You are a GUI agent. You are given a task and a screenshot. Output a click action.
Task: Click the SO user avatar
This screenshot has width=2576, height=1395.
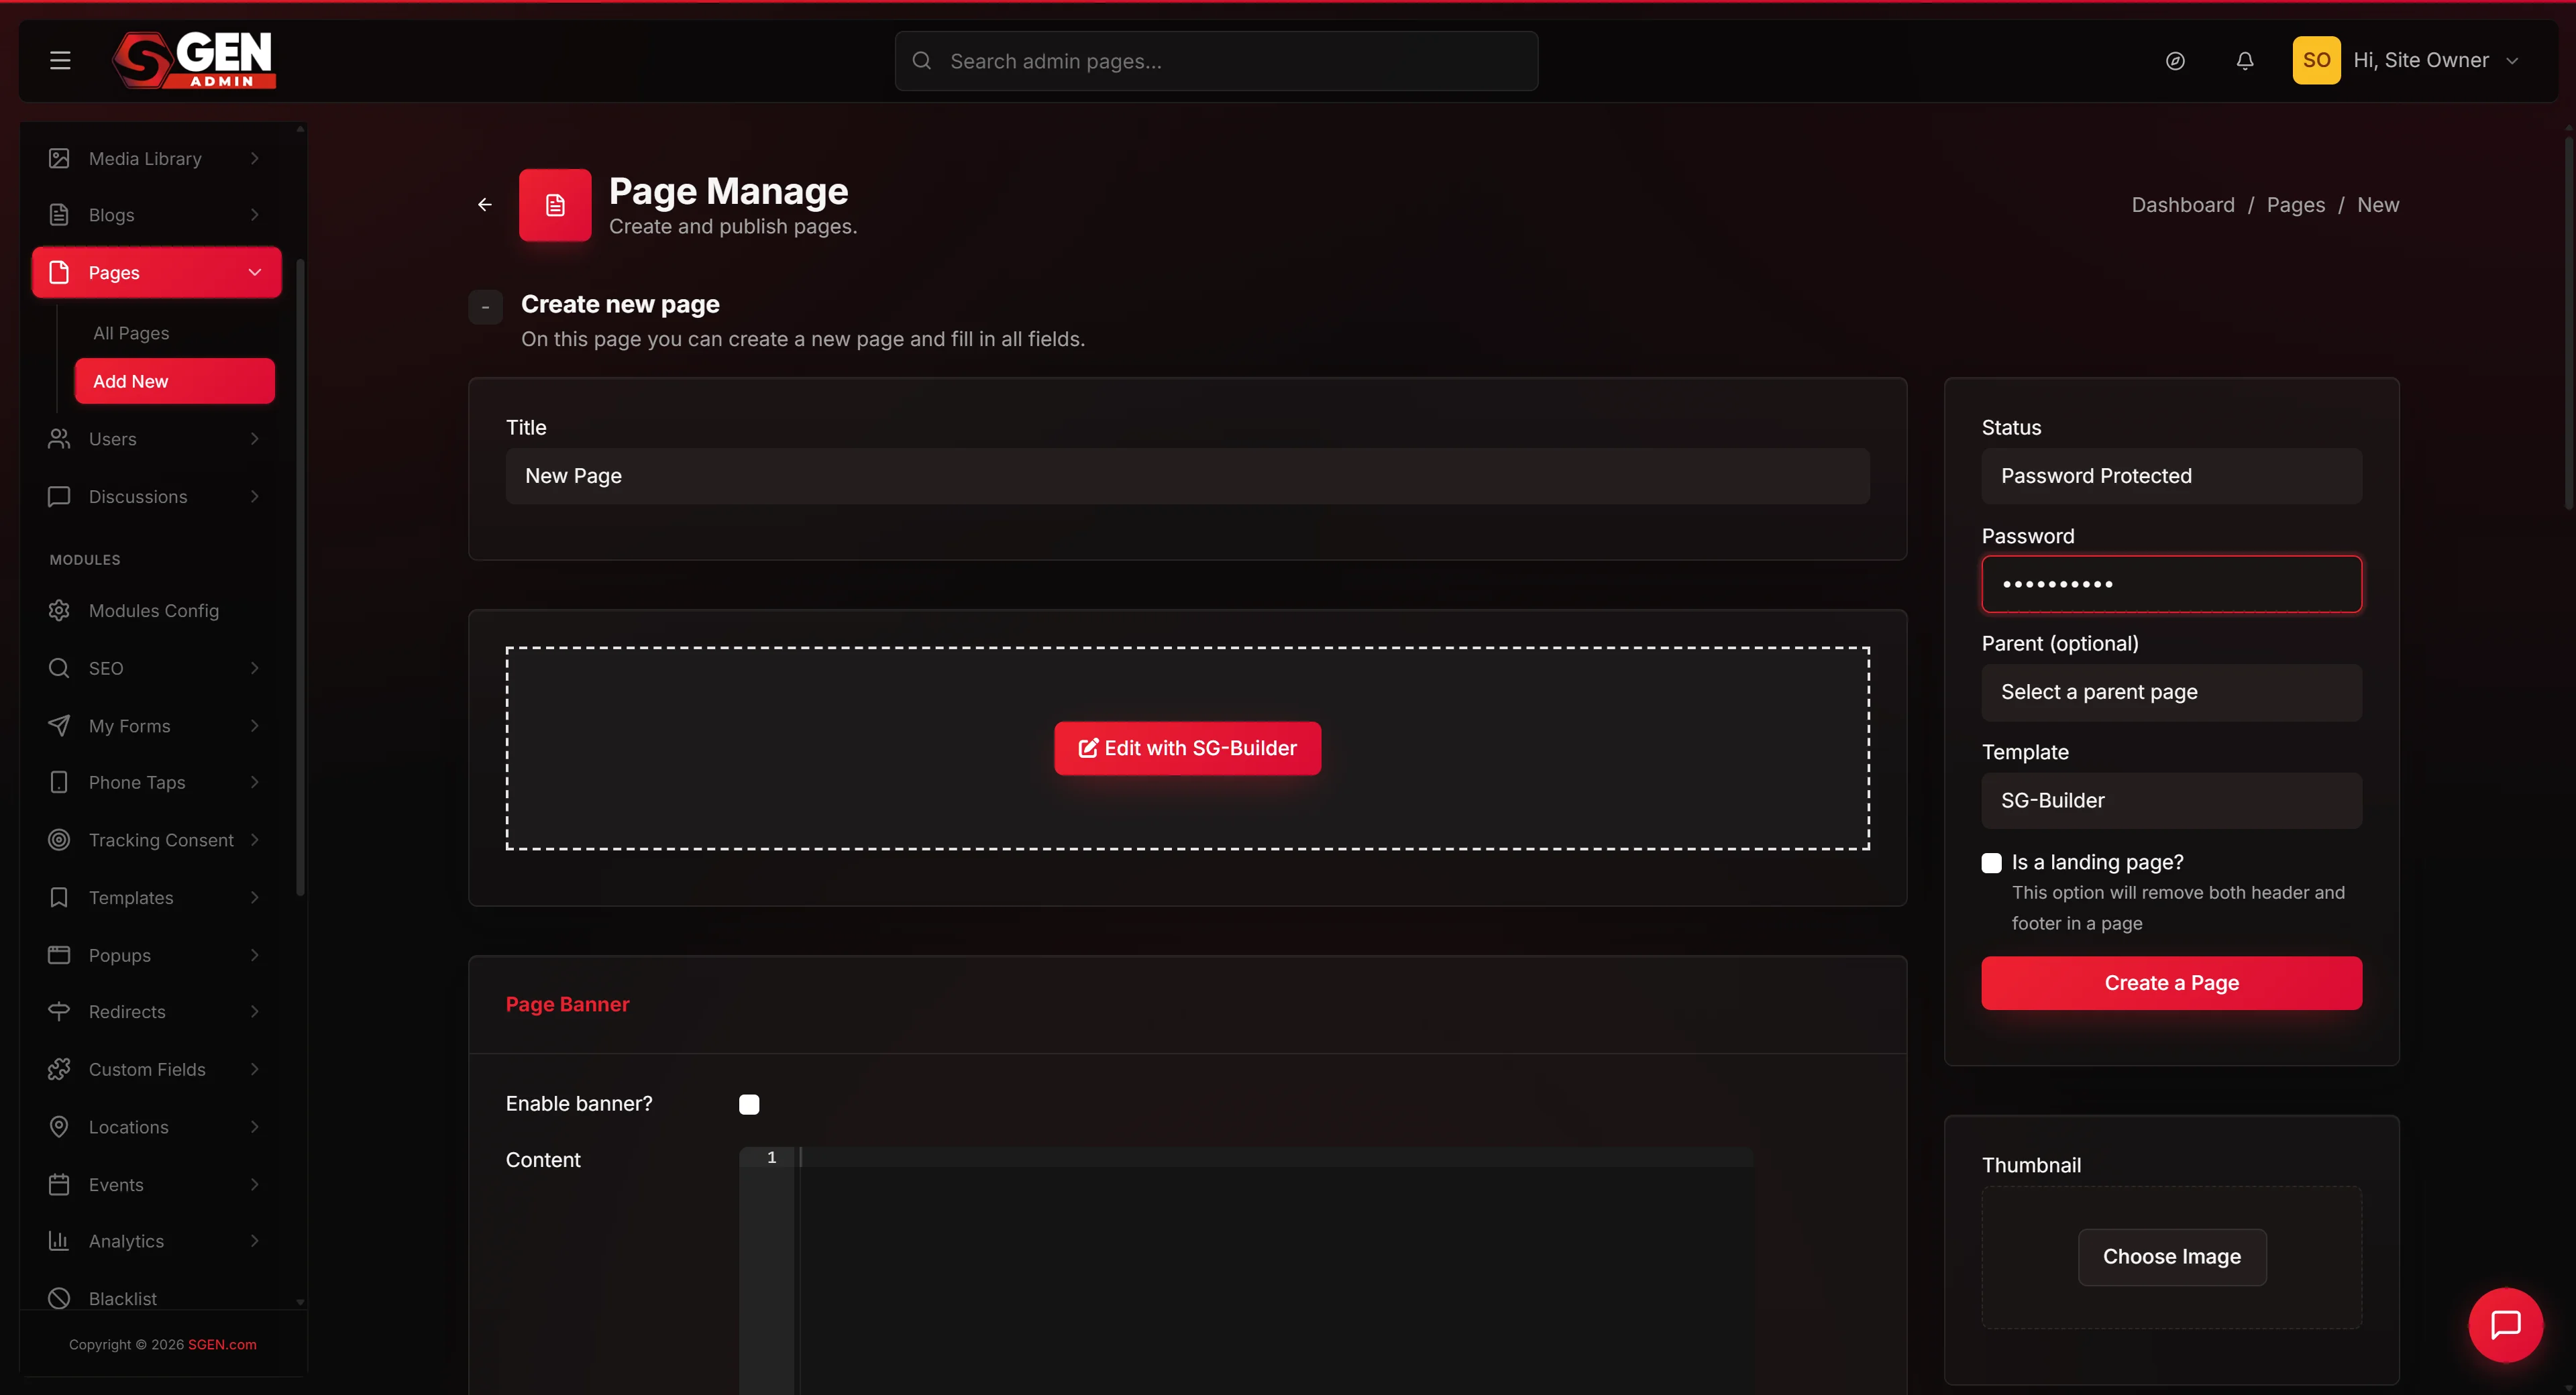click(x=2316, y=61)
